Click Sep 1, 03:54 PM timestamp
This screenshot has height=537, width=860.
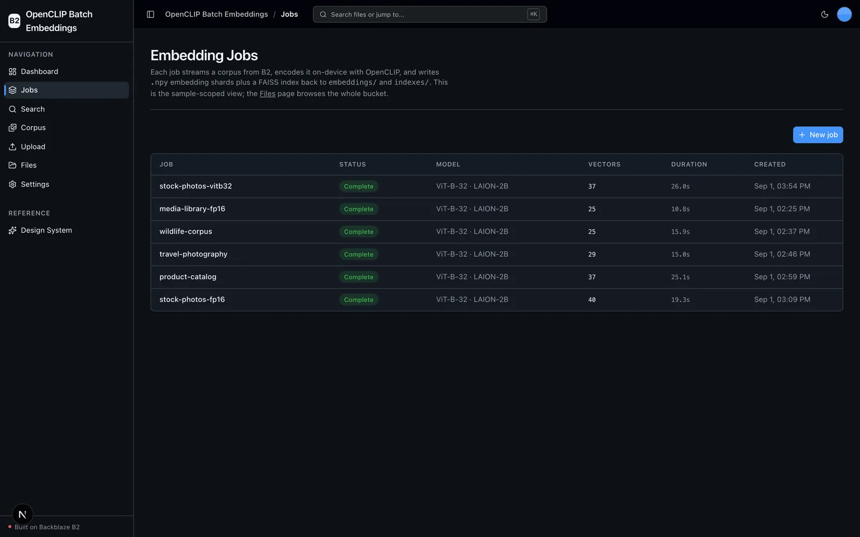pos(782,186)
